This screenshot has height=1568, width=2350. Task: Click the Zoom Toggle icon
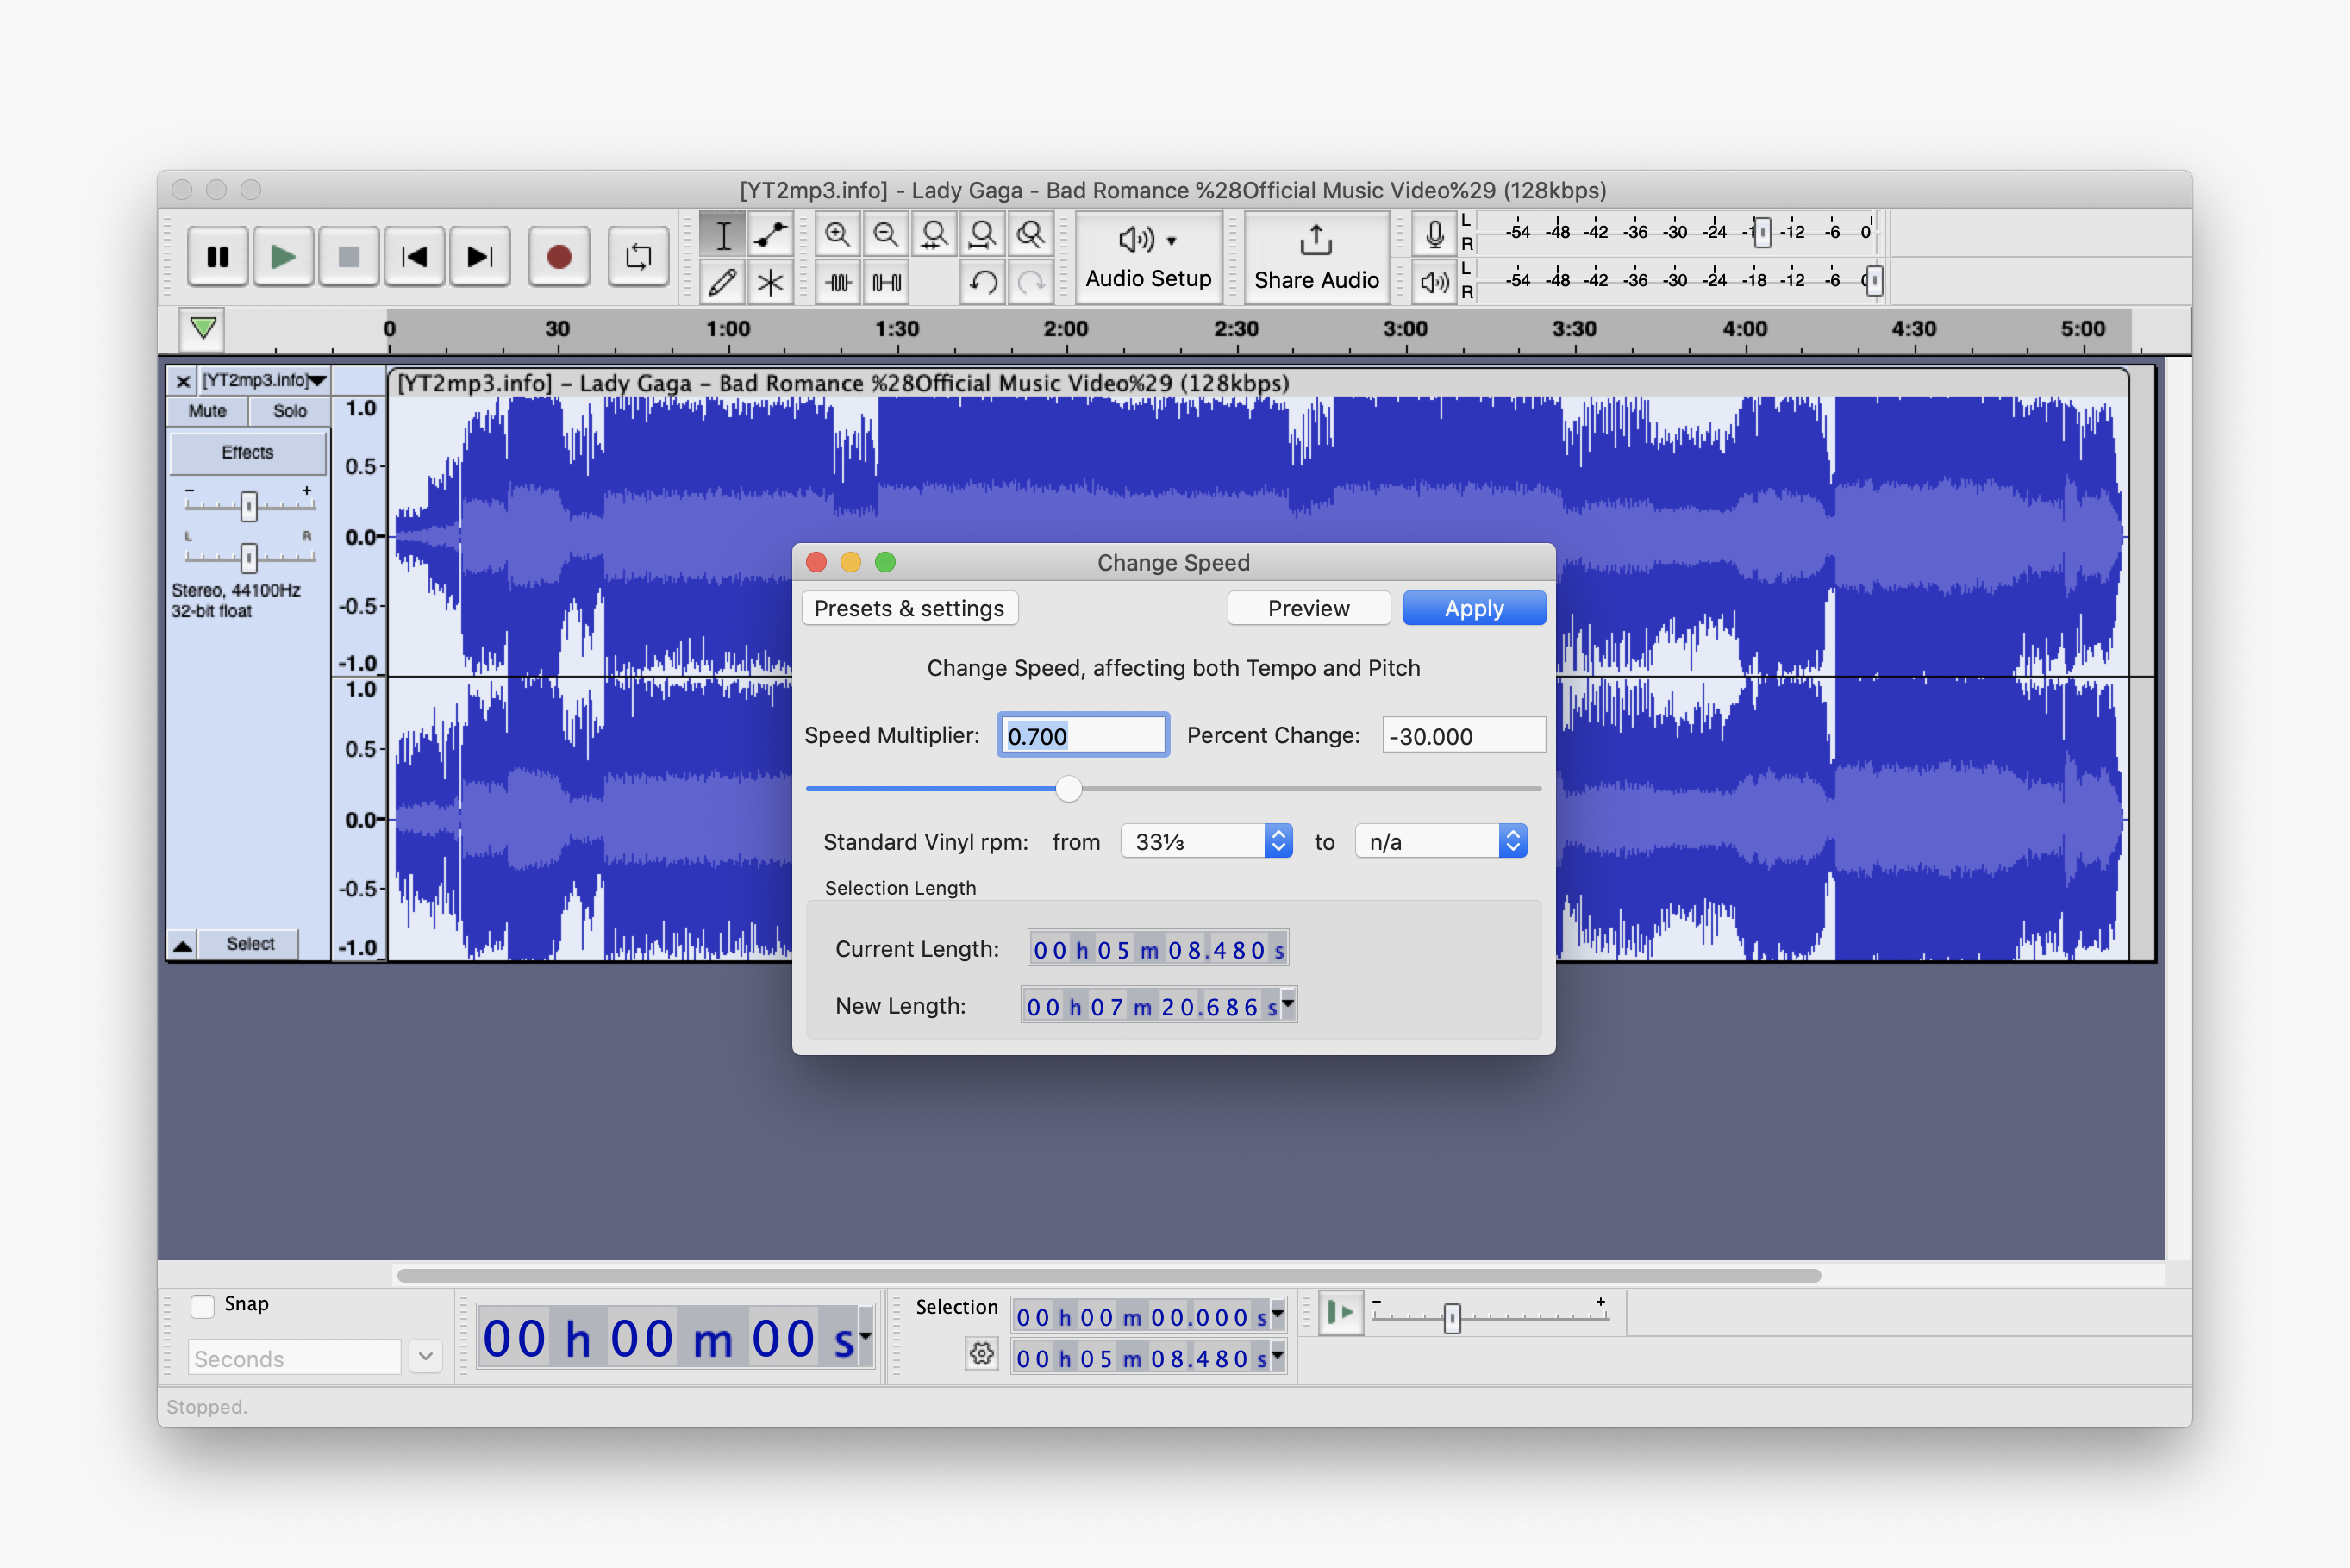click(1031, 235)
